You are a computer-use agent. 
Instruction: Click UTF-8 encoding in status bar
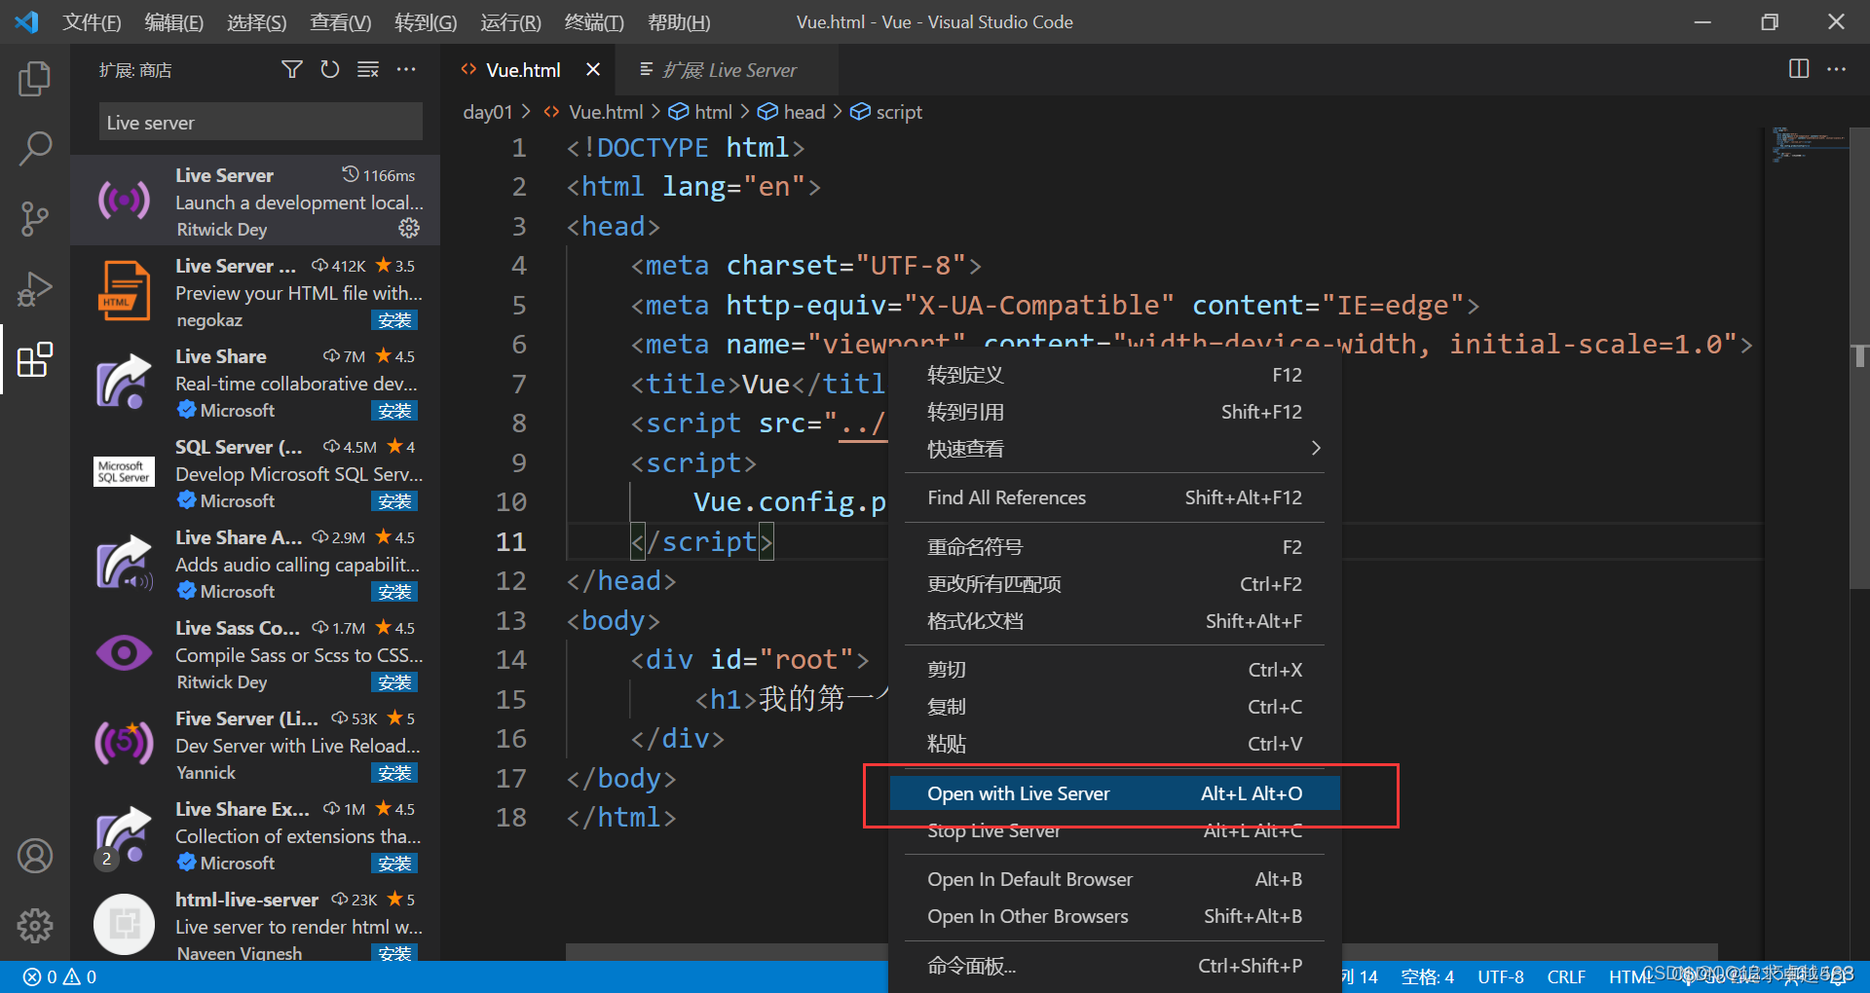point(1500,976)
